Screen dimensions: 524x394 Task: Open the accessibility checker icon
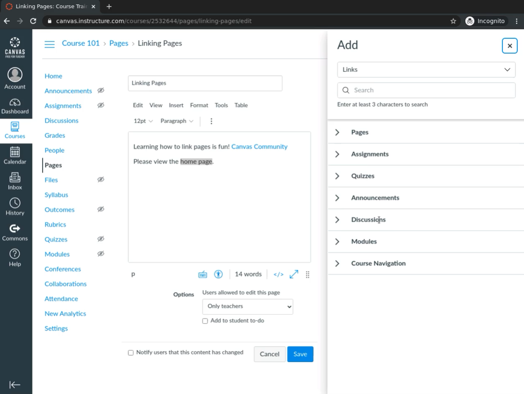click(218, 274)
